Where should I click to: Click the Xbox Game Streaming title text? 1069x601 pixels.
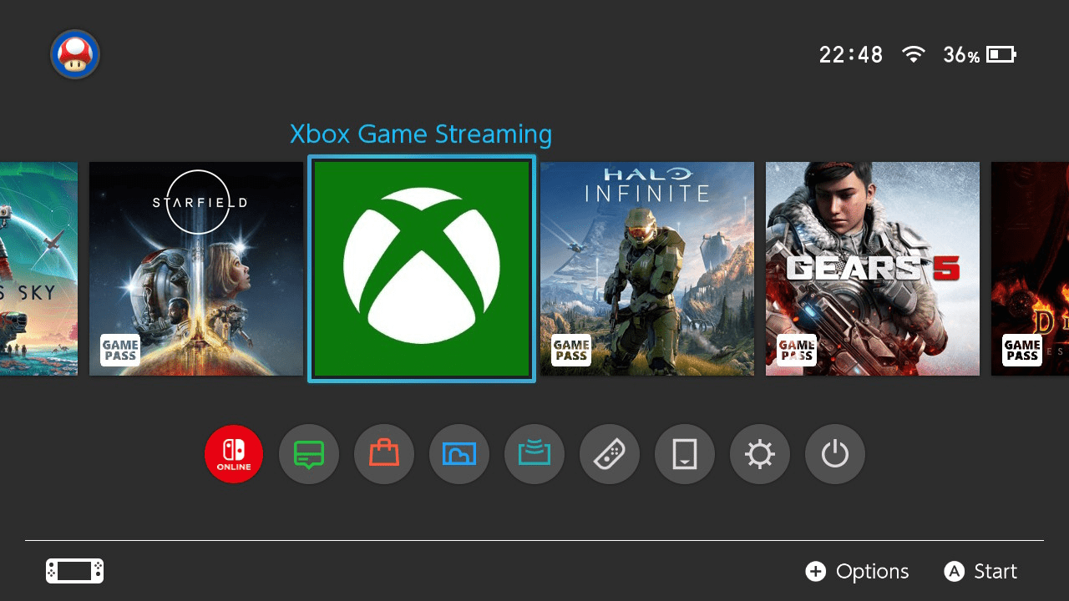pos(421,134)
